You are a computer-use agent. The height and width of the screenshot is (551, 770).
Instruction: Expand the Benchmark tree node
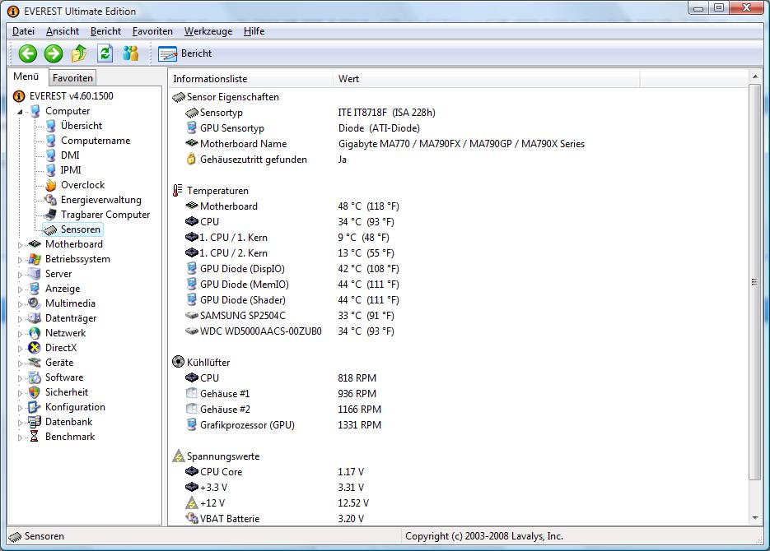coord(20,438)
